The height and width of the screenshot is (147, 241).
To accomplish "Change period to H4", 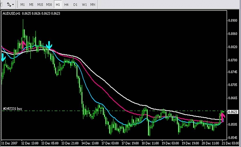I will [66, 5].
